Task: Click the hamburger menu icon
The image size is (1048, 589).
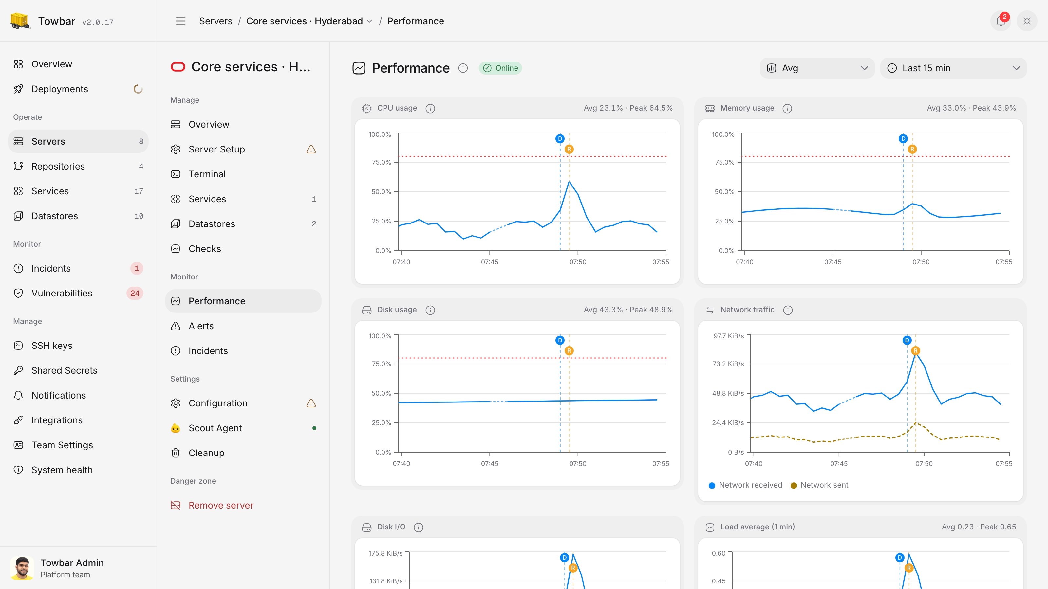Action: [181, 21]
